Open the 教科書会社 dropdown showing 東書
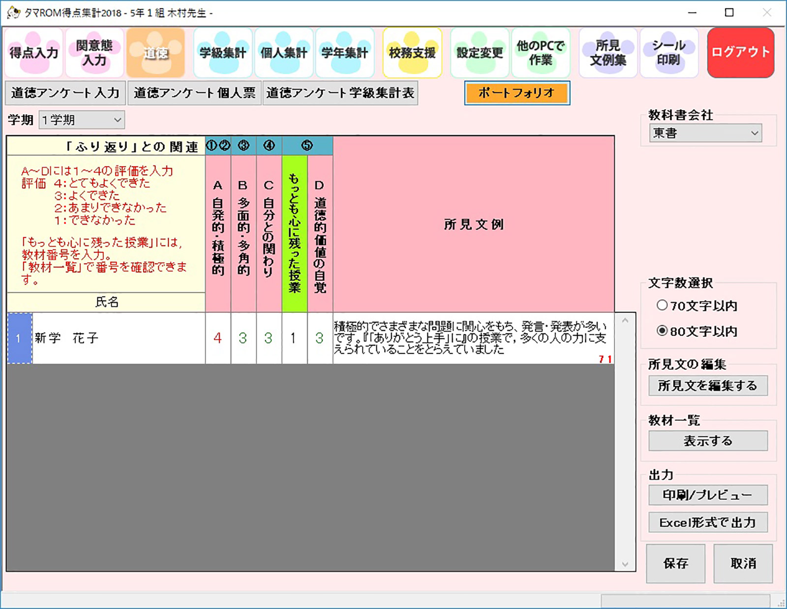Image resolution: width=787 pixels, height=609 pixels. pyautogui.click(x=705, y=133)
